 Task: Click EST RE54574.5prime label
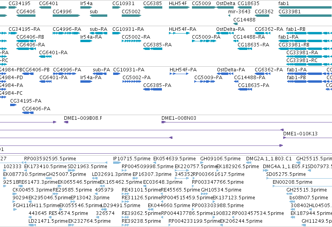[x=68, y=213]
